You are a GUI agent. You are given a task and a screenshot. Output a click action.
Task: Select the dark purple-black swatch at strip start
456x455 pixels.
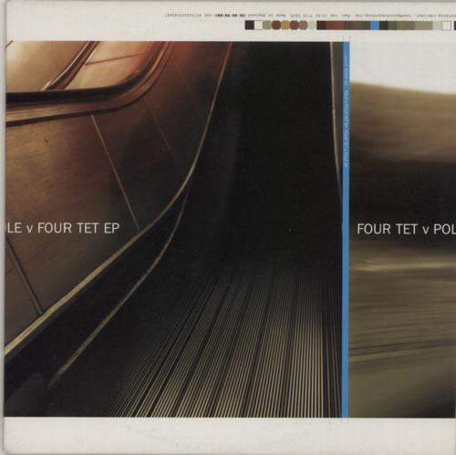coord(250,26)
